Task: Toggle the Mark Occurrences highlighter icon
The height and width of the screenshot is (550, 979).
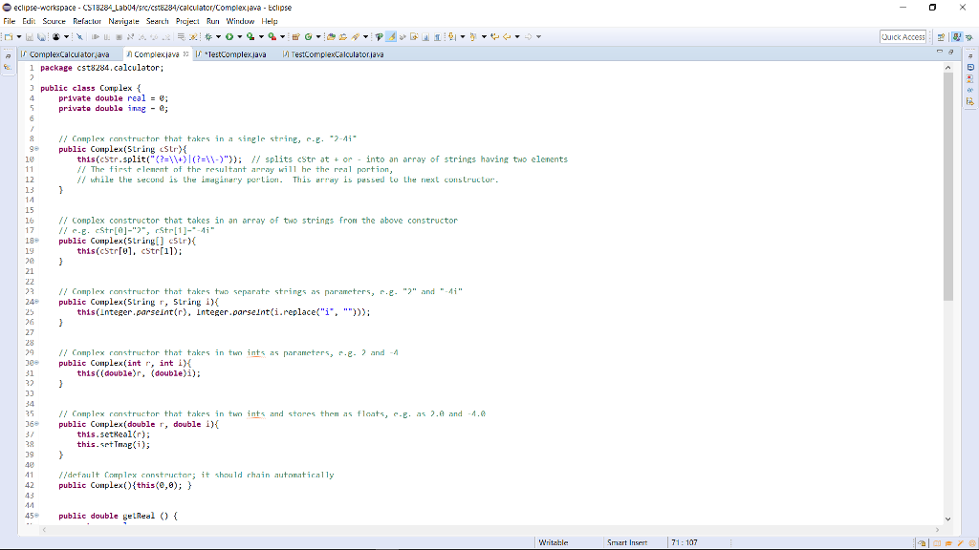Action: [390, 35]
